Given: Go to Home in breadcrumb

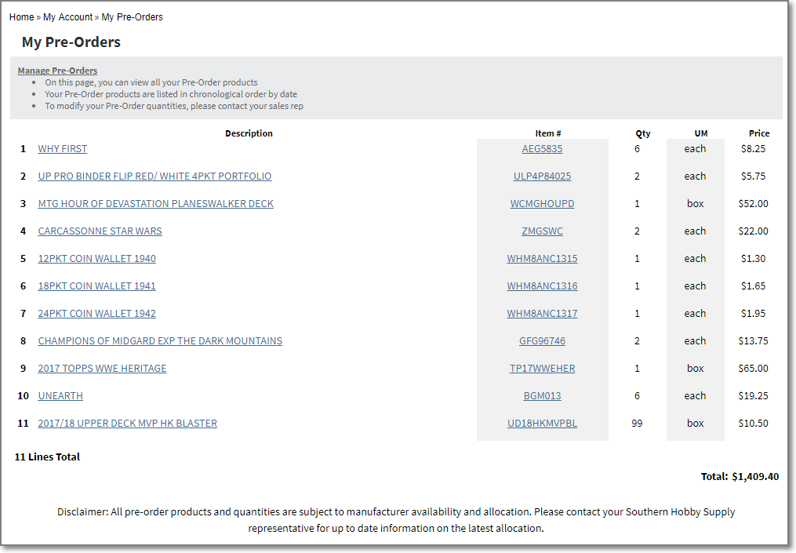Looking at the screenshot, I should (x=21, y=16).
